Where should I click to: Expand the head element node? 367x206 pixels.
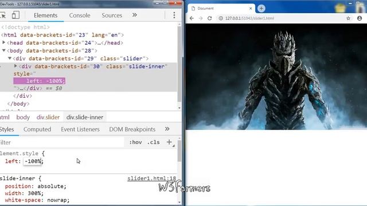[x=3, y=42]
